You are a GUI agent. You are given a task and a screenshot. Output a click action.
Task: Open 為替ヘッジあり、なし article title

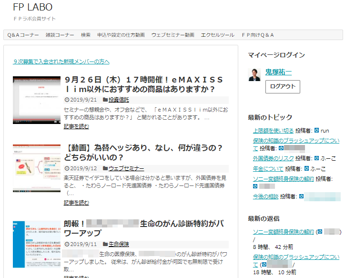coord(143,153)
